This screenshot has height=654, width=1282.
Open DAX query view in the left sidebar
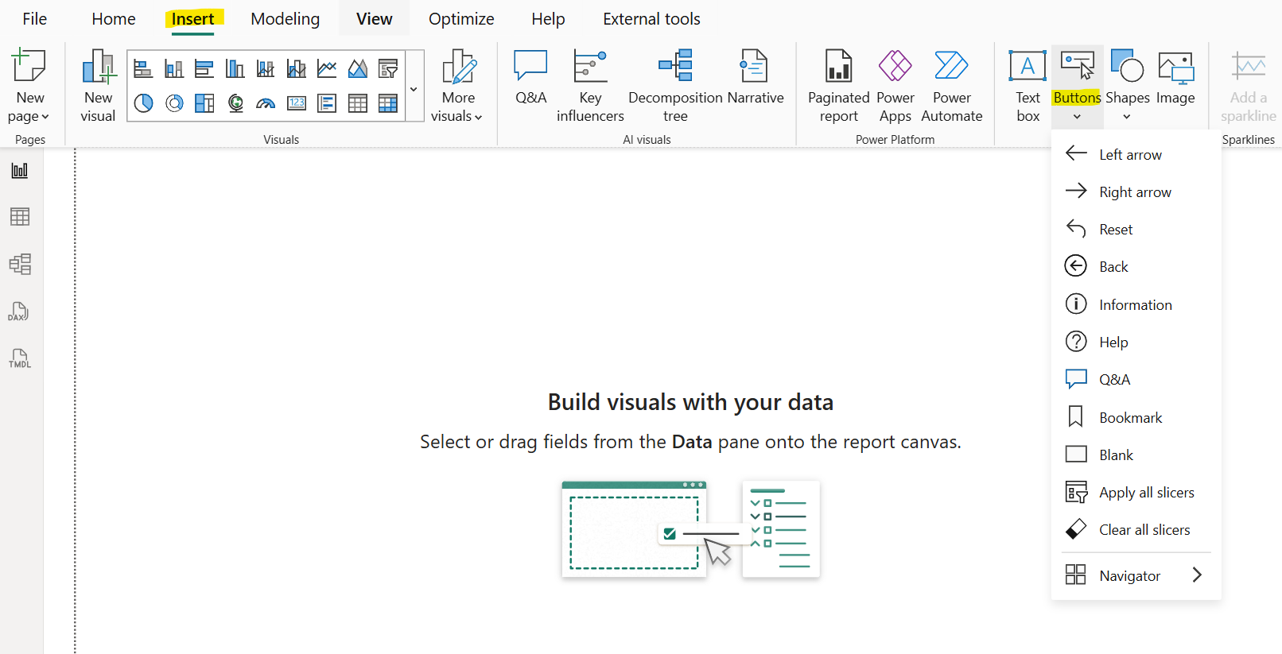[x=19, y=312]
